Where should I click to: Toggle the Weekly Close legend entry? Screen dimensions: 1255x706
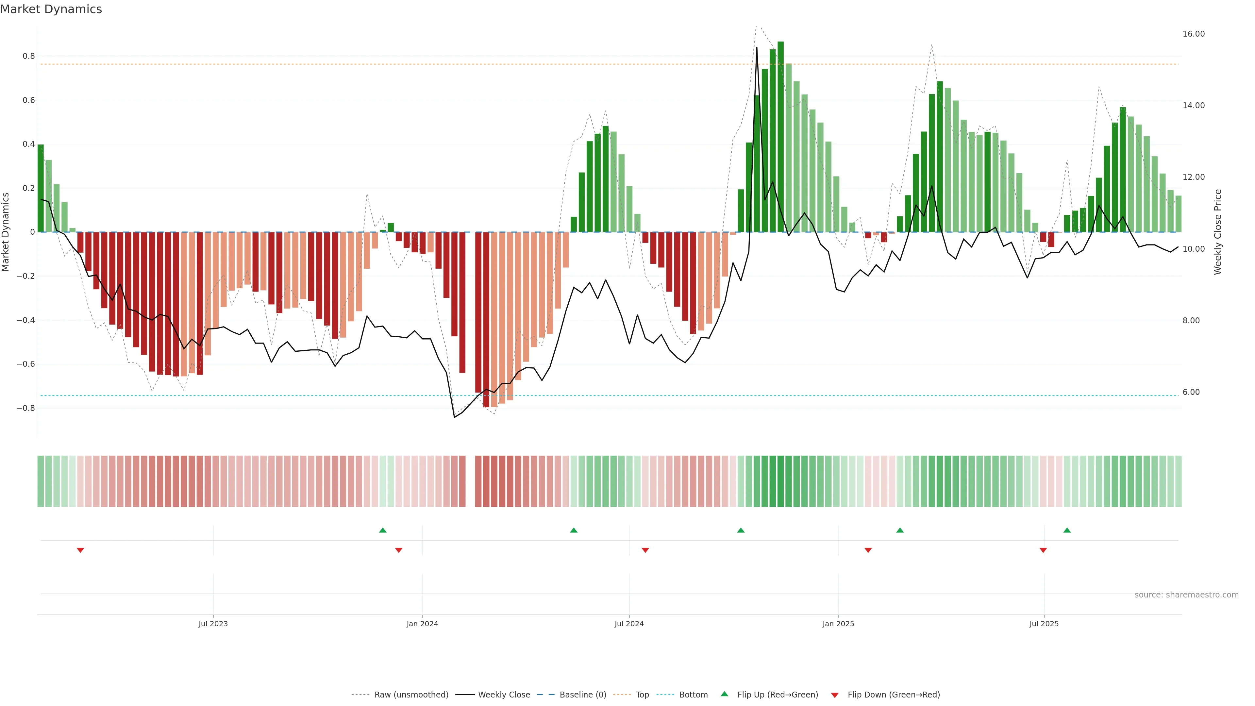tap(504, 694)
